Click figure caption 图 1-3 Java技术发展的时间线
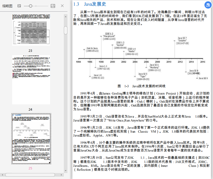Screen dimensions: 213x179 tap(141, 86)
